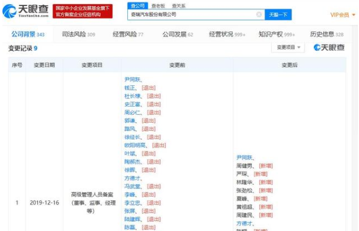
Task: View the 历史信息 tab
Action: click(326, 34)
